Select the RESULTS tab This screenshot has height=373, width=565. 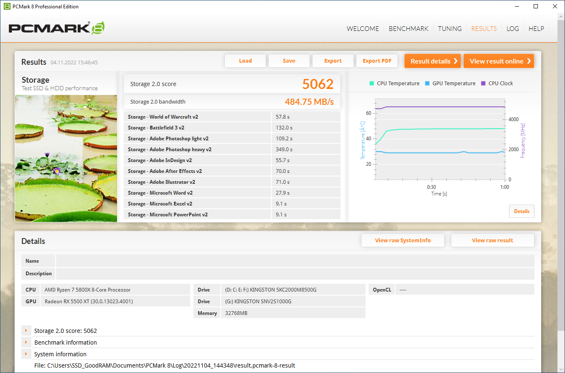pos(484,29)
